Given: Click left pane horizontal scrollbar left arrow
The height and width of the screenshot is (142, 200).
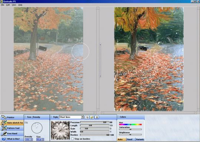Looking at the screenshot, I should [1, 112].
